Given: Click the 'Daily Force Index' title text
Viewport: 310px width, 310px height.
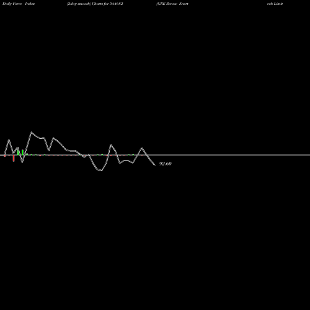Looking at the screenshot, I should [19, 4].
